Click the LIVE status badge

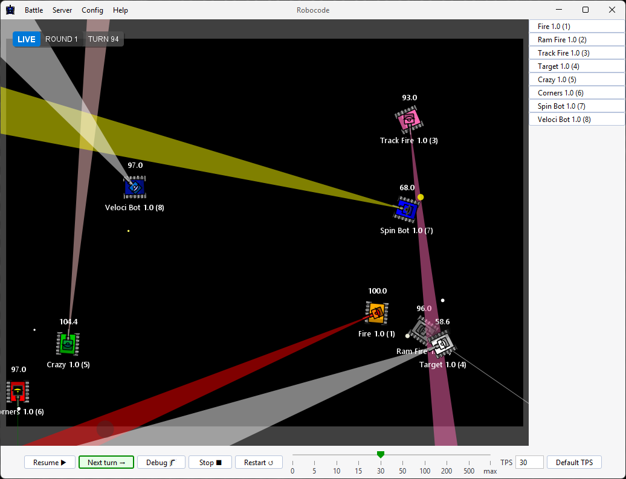(27, 39)
